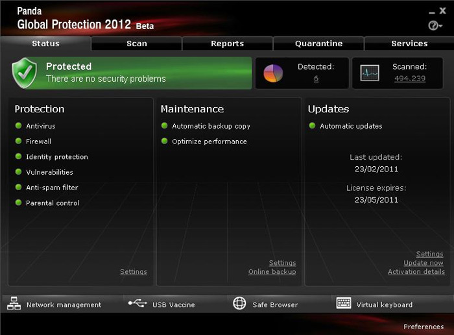Click the status dot beside Automatic updates
The width and height of the screenshot is (454, 335).
coord(312,125)
